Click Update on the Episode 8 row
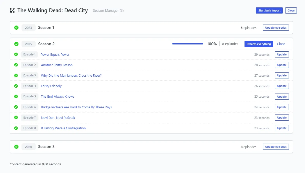The image size is (305, 173). (282, 128)
